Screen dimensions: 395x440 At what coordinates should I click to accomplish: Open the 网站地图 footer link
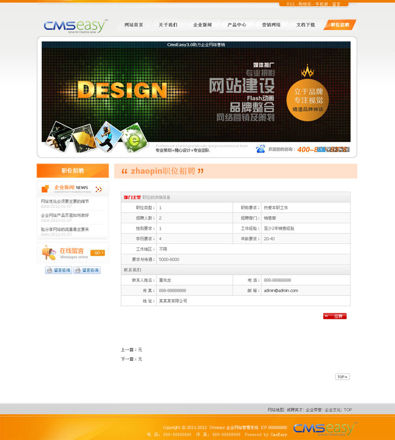click(x=276, y=410)
